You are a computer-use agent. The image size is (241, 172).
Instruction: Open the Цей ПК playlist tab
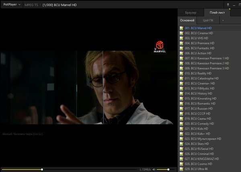tap(208, 20)
